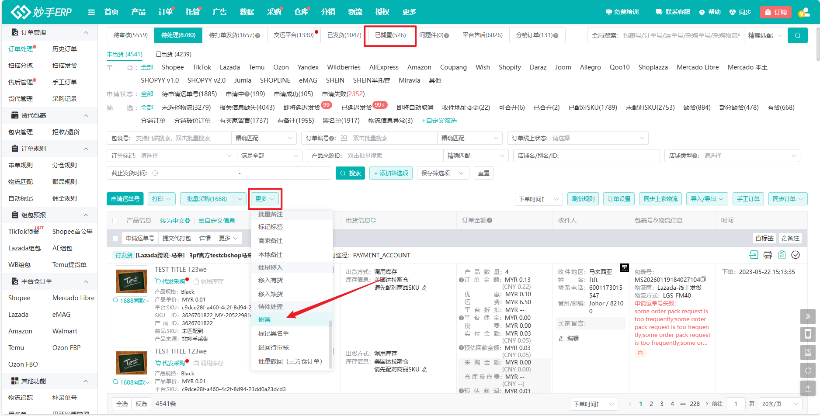Click 订购 subscribe button in header
Image resolution: width=820 pixels, height=416 pixels.
pyautogui.click(x=776, y=12)
